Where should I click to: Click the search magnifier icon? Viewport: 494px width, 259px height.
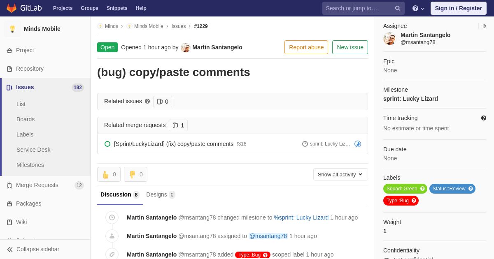(x=397, y=8)
